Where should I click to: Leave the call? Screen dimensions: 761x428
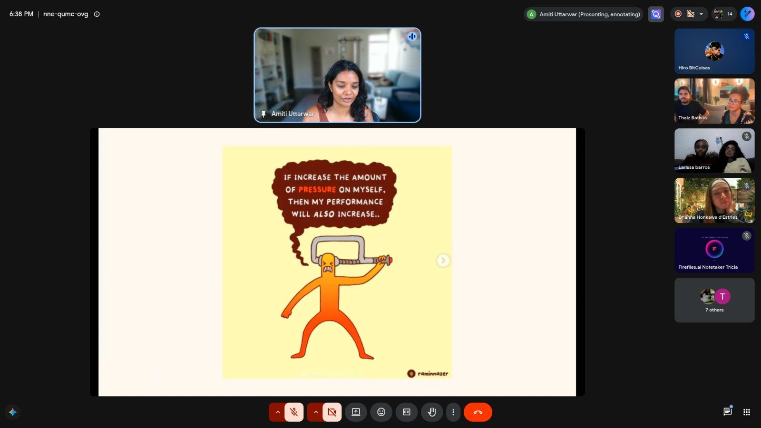478,412
